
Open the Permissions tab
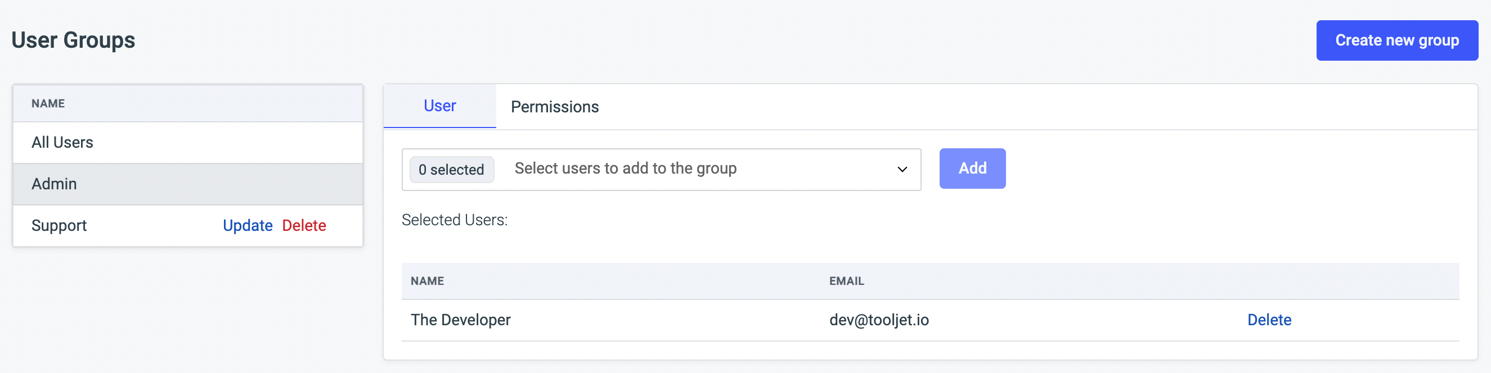point(554,107)
